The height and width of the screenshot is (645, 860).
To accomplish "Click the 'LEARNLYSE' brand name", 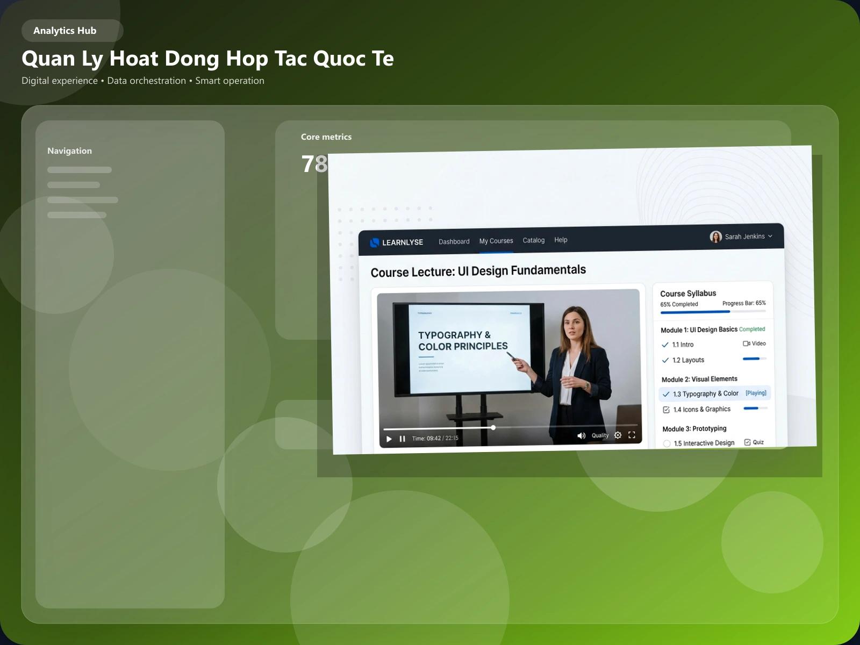I will (403, 242).
